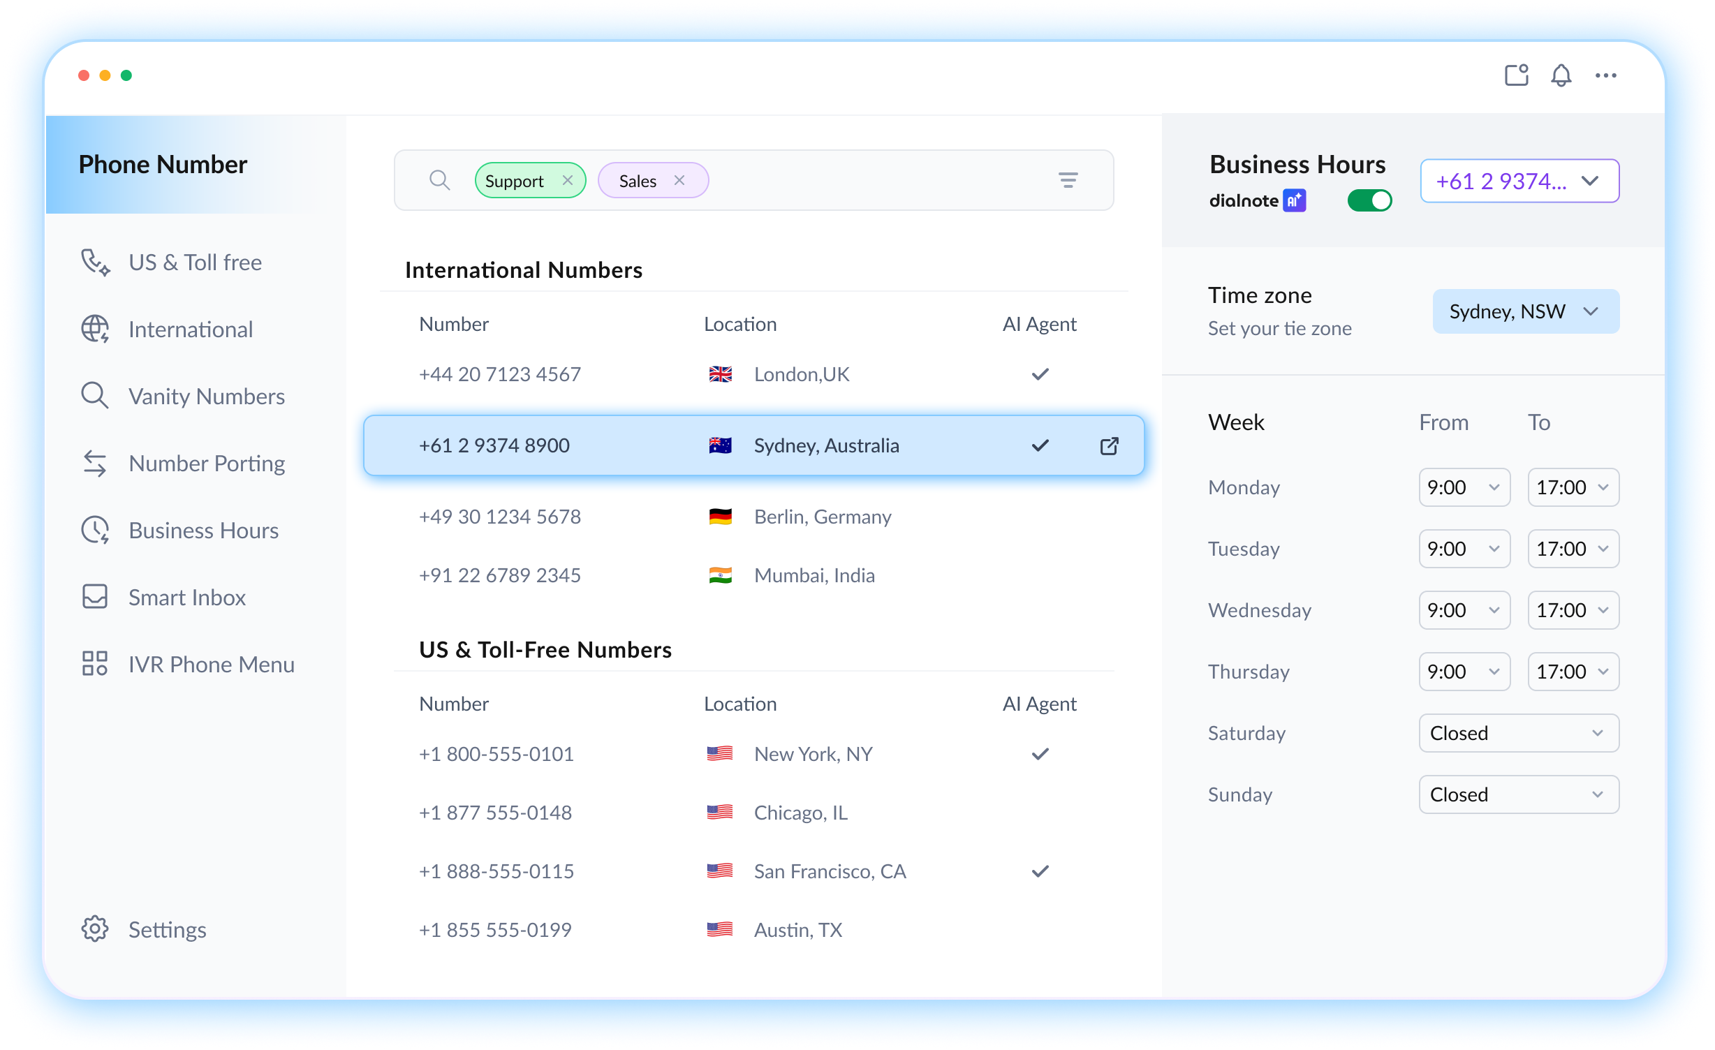Click the Settings gear icon
The height and width of the screenshot is (1050, 1715).
click(x=95, y=929)
